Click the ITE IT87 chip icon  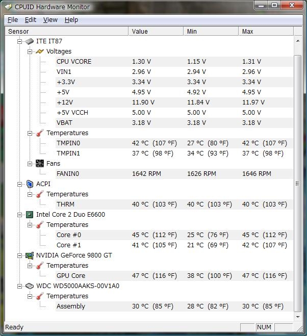[x=30, y=41]
